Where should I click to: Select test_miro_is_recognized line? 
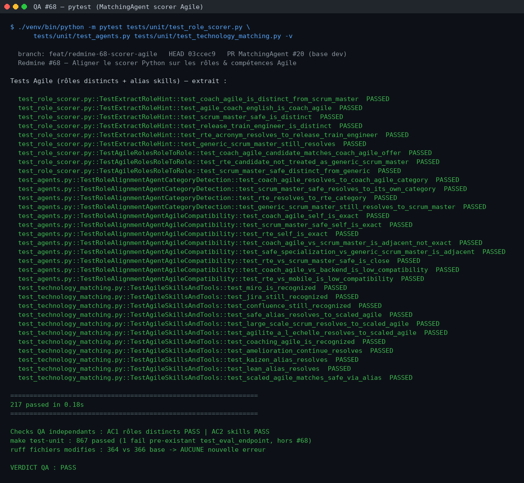pyautogui.click(x=183, y=288)
